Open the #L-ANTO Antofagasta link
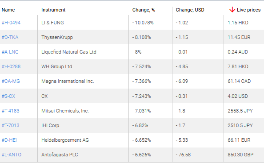 pos(12,155)
